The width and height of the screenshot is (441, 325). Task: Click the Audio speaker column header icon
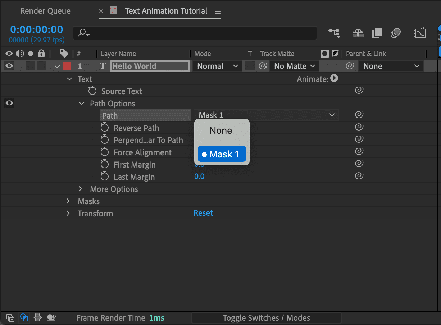coord(20,54)
